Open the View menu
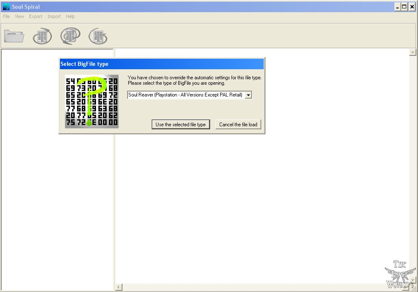The image size is (418, 292). [19, 16]
